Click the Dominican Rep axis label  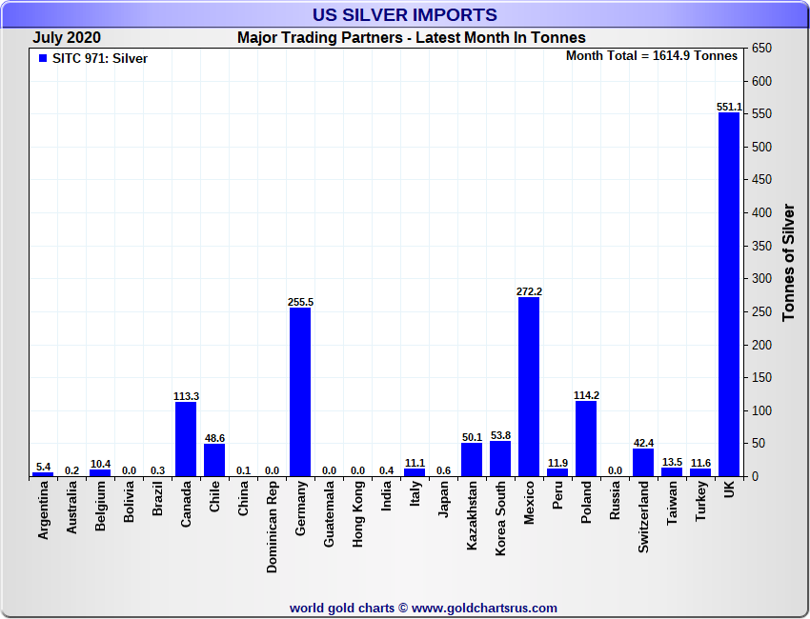coord(273,527)
